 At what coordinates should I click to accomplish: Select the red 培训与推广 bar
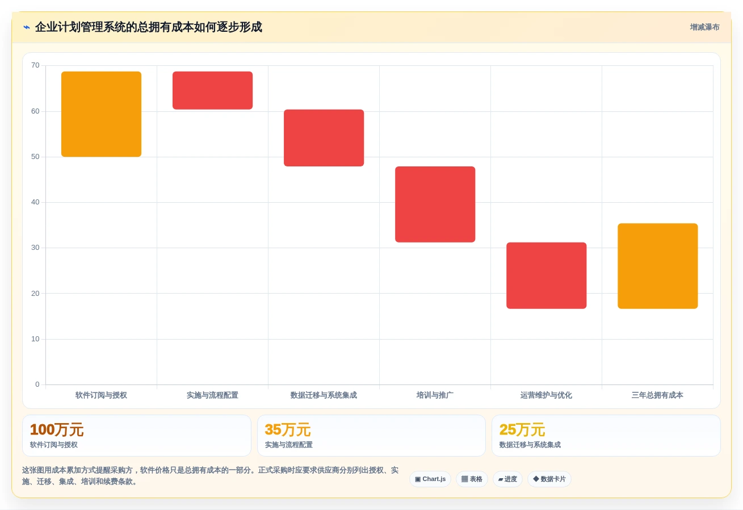point(435,204)
